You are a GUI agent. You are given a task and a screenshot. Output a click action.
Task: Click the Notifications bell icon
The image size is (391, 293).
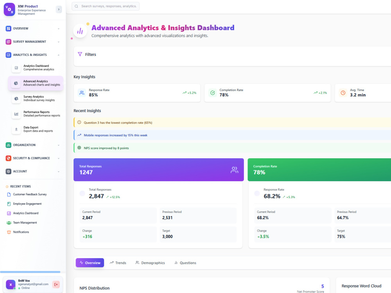point(9,232)
